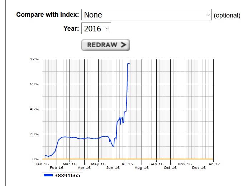Click the Feb 16 x-axis label
Image resolution: width=248 pixels, height=186 pixels.
(x=57, y=167)
